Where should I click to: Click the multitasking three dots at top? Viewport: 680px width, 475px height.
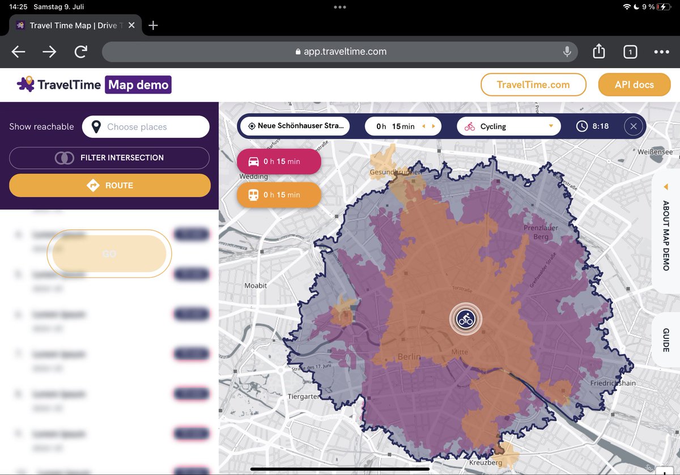[340, 7]
